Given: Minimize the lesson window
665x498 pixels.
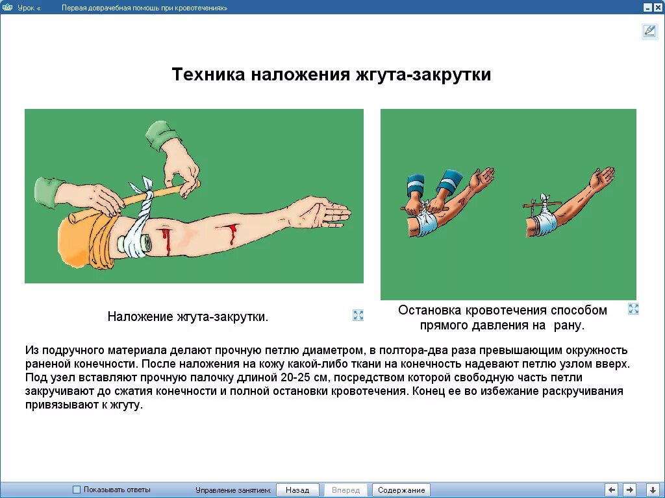Looking at the screenshot, I should [647, 7].
